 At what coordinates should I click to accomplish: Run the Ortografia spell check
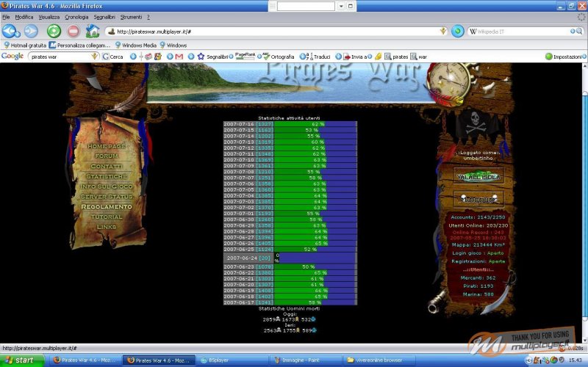(x=279, y=57)
